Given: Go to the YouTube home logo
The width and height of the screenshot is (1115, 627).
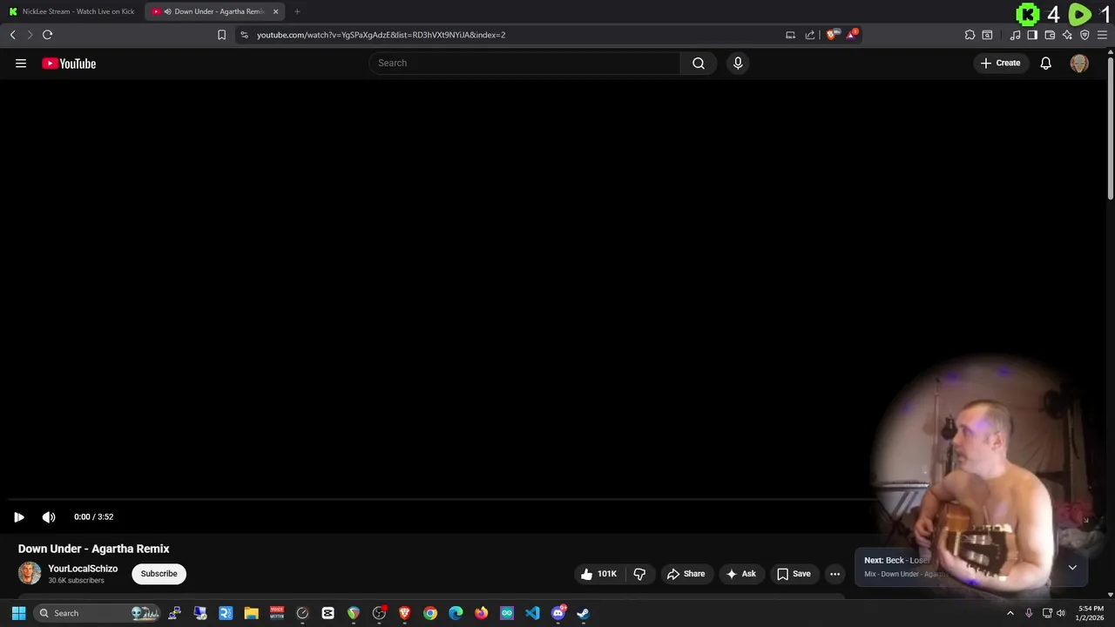Looking at the screenshot, I should click(x=69, y=63).
